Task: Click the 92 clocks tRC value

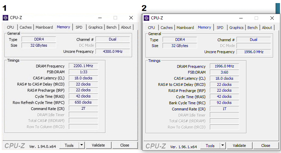Action: click(x=225, y=103)
